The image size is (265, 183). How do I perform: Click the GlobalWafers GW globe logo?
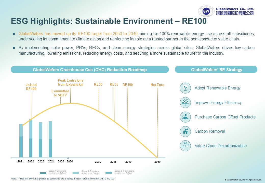(x=206, y=11)
